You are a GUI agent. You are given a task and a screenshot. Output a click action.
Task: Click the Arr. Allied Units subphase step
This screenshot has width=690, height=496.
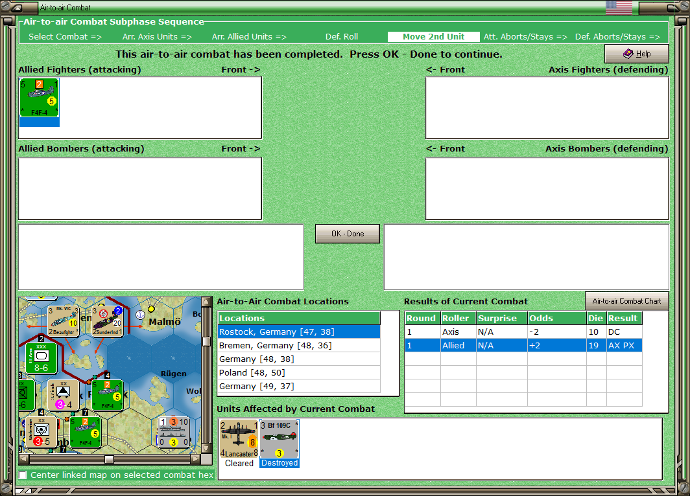[x=249, y=37]
